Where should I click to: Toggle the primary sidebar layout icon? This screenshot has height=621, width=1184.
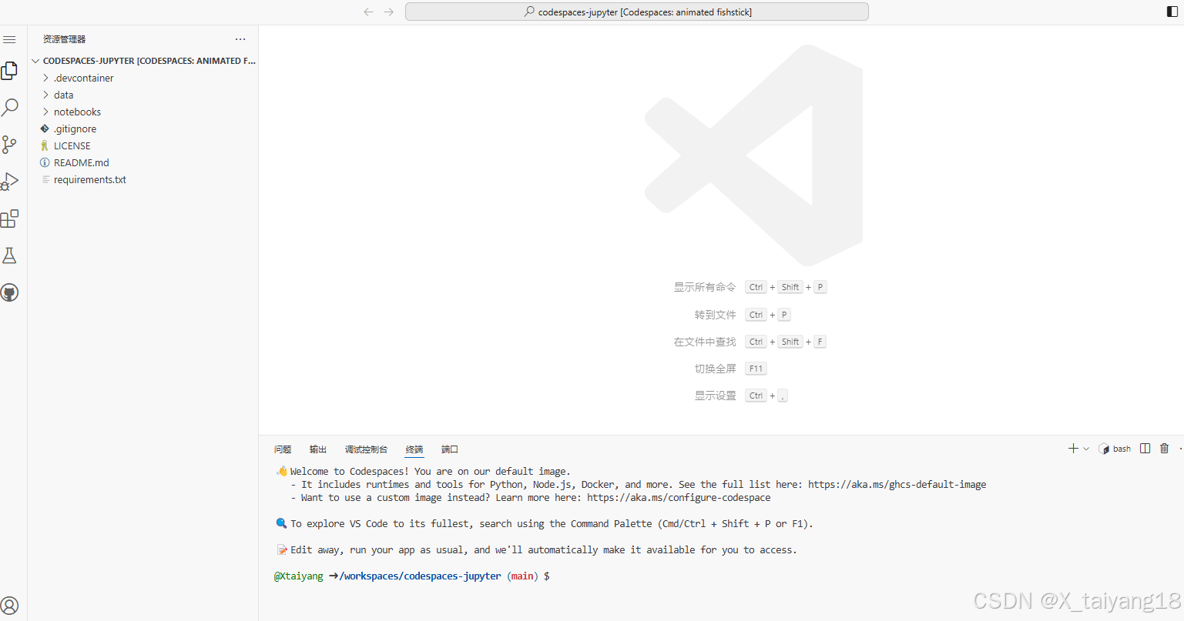pyautogui.click(x=1172, y=12)
